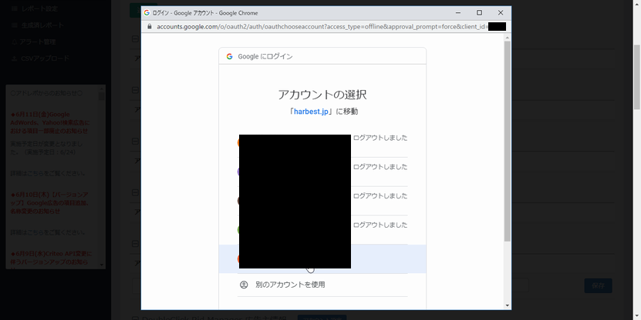
Task: Click the Google favicon in the popup title bar
Action: pos(147,12)
